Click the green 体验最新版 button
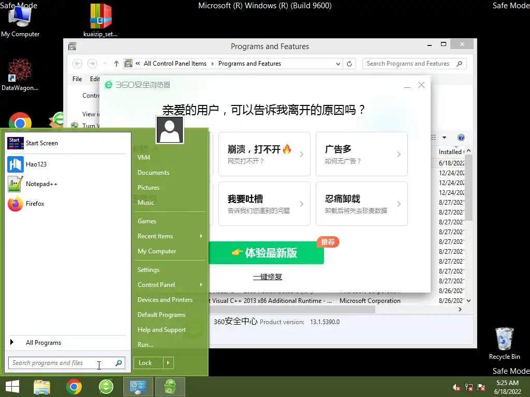This screenshot has width=530, height=397. pos(266,253)
